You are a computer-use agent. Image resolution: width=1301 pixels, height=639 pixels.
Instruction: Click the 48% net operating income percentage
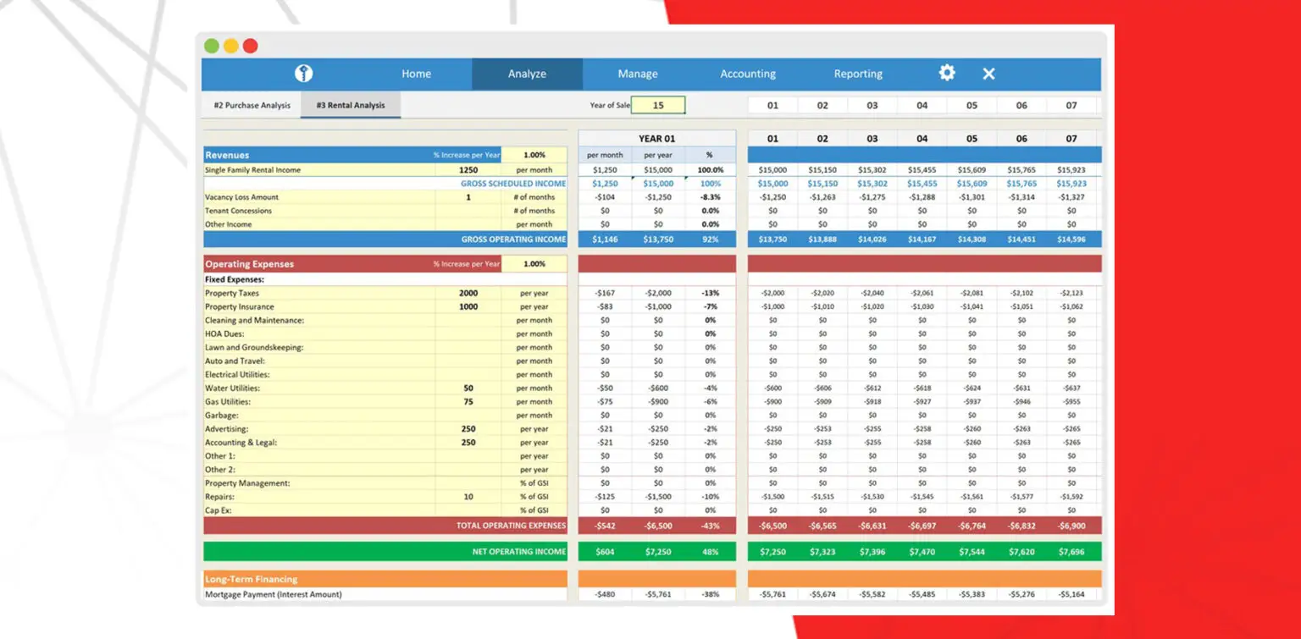tap(710, 552)
